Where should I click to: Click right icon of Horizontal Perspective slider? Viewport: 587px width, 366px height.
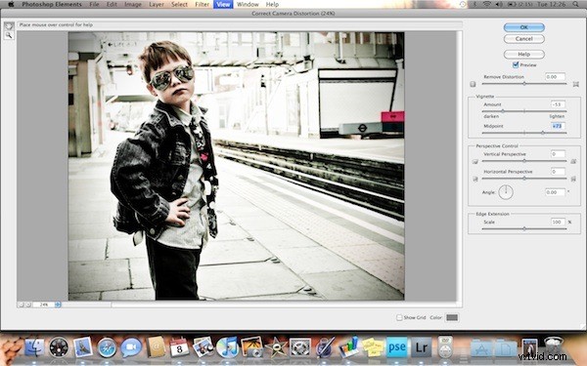click(573, 179)
